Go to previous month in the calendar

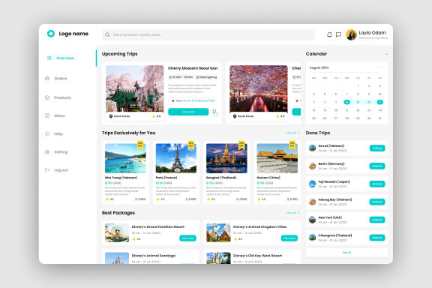(377, 67)
